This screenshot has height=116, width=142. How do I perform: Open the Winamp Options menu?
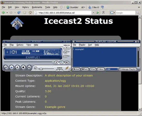coord(20,45)
